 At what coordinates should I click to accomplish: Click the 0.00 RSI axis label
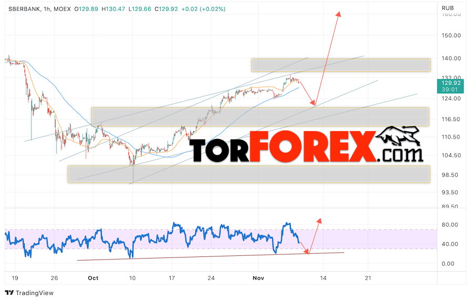(448, 264)
